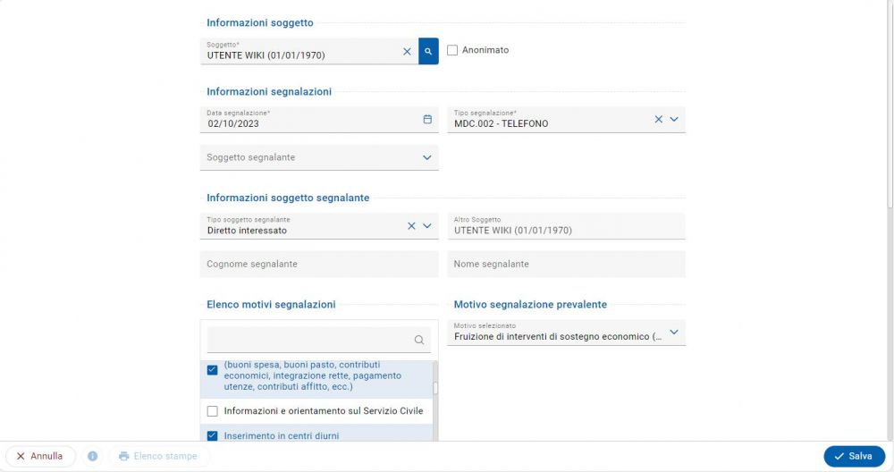The height and width of the screenshot is (472, 894).
Task: Click the Nome segnalante field
Action: pyautogui.click(x=566, y=264)
